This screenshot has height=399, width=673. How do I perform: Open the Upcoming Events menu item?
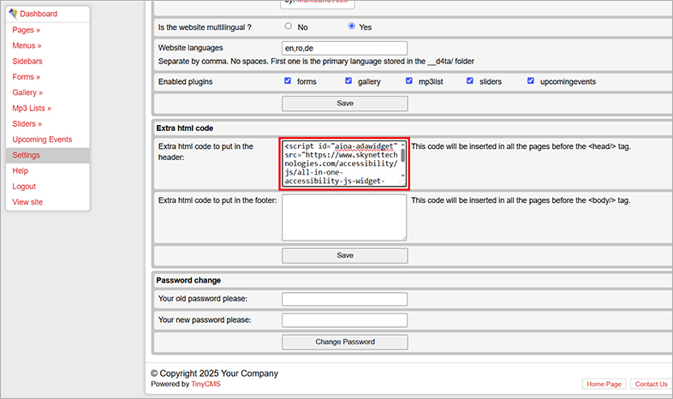tap(42, 140)
